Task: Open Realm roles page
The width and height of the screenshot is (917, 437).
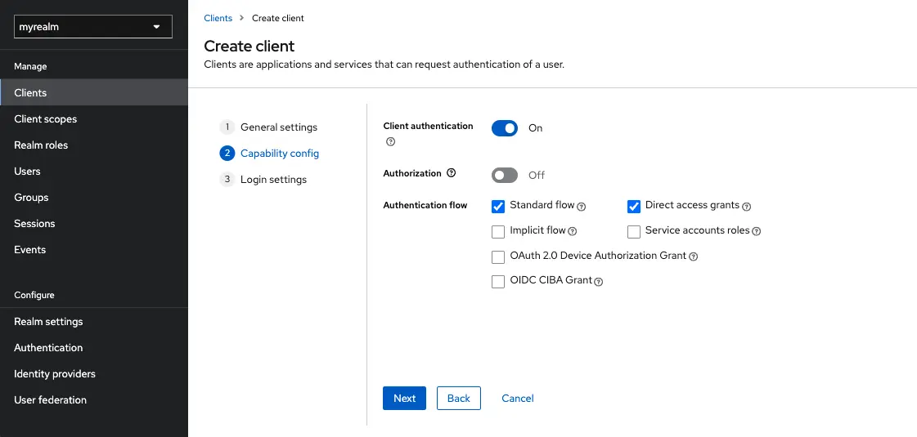Action: (93, 145)
